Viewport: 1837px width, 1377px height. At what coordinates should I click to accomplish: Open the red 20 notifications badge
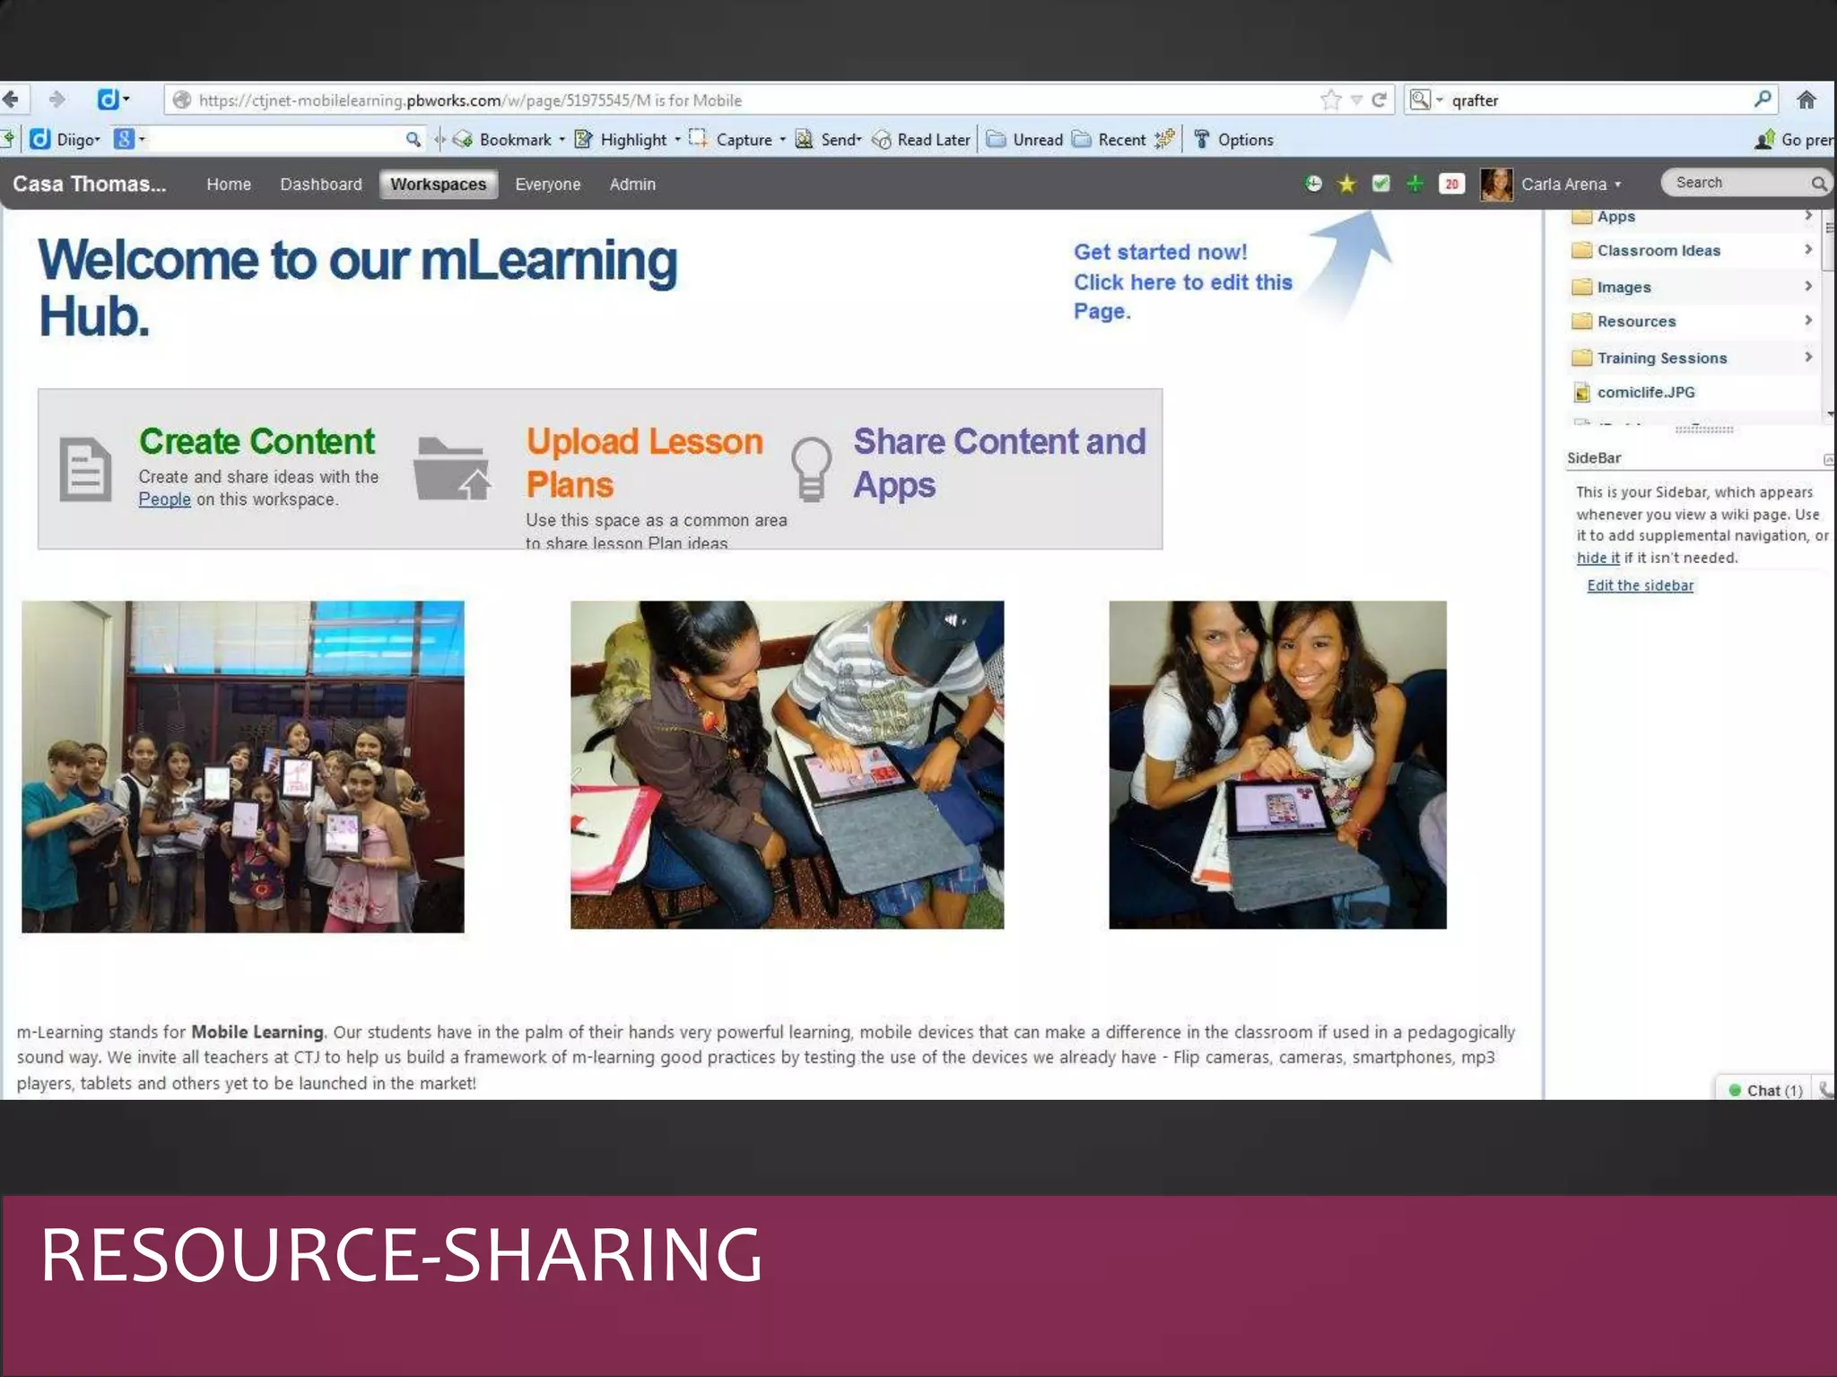[x=1451, y=184]
